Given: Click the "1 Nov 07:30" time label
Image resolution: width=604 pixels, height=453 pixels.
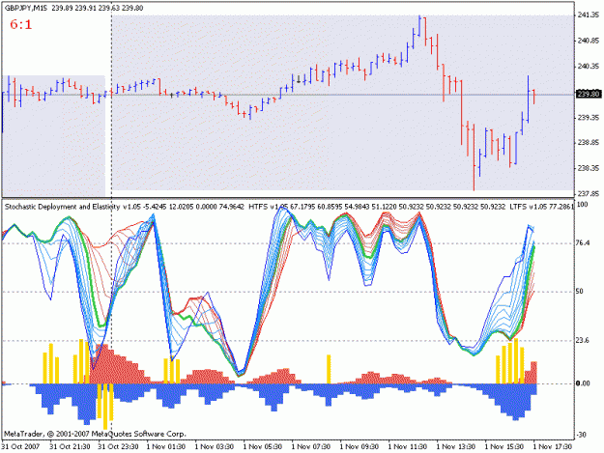Looking at the screenshot, I should [x=311, y=447].
